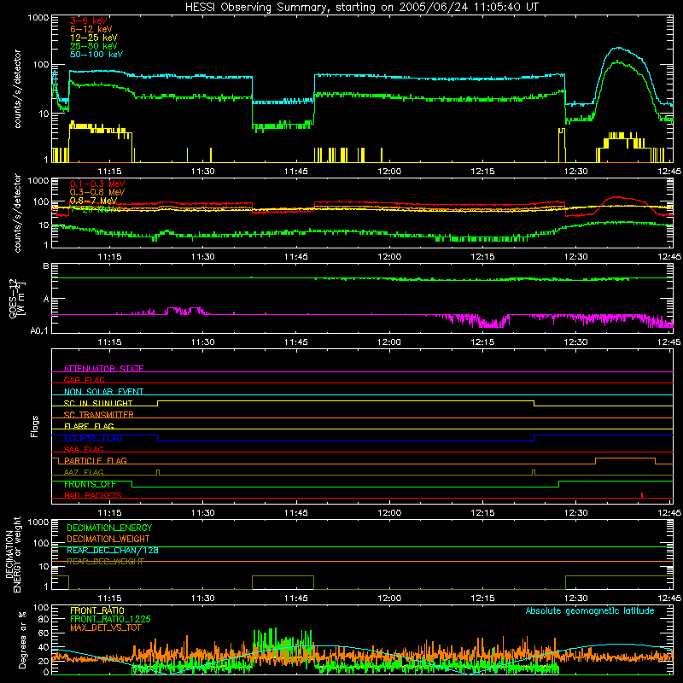
Task: Click the BAD_PACKETS flag label
Action: click(x=93, y=495)
